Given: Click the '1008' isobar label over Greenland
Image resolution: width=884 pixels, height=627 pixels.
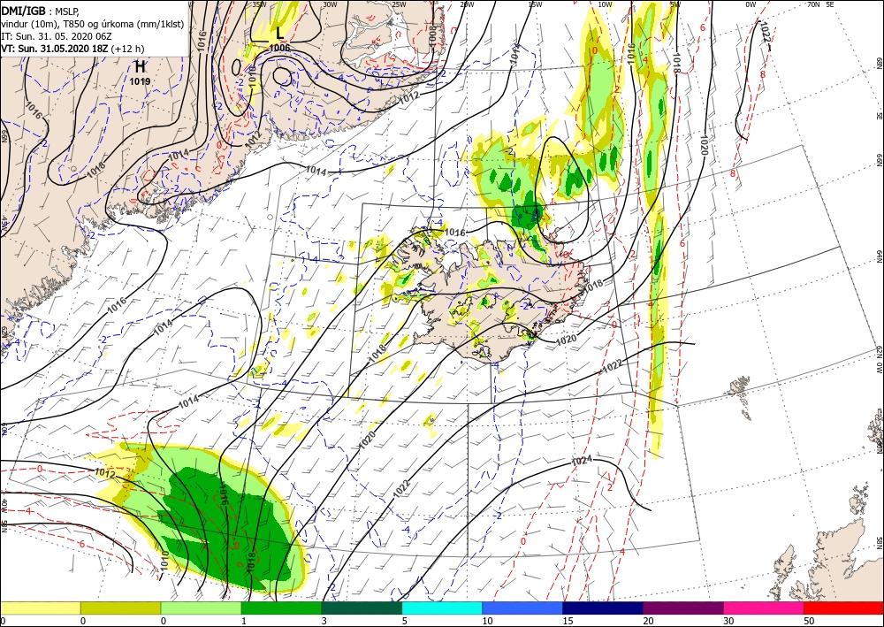Looking at the screenshot, I should [x=433, y=35].
